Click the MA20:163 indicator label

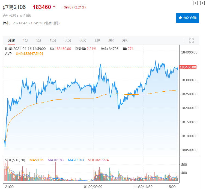(x=76, y=160)
